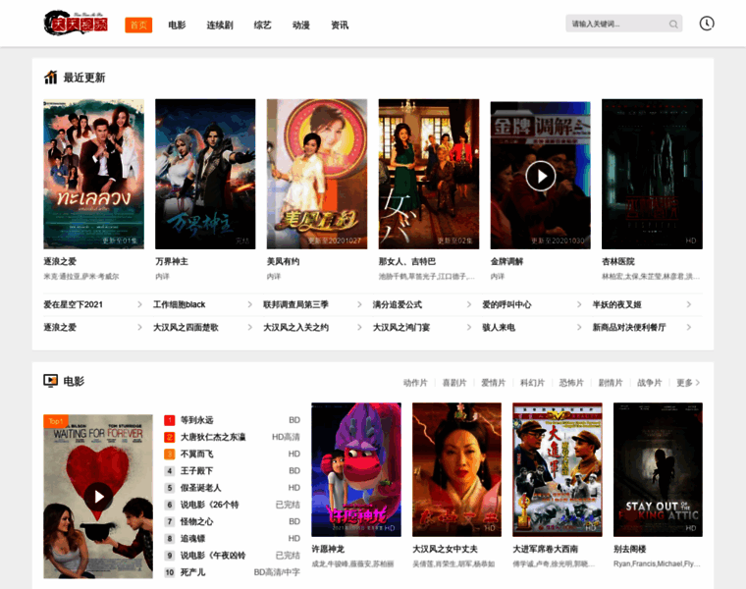Click the site logo in the header
Viewport: 746px width, 589px height.
pos(76,23)
